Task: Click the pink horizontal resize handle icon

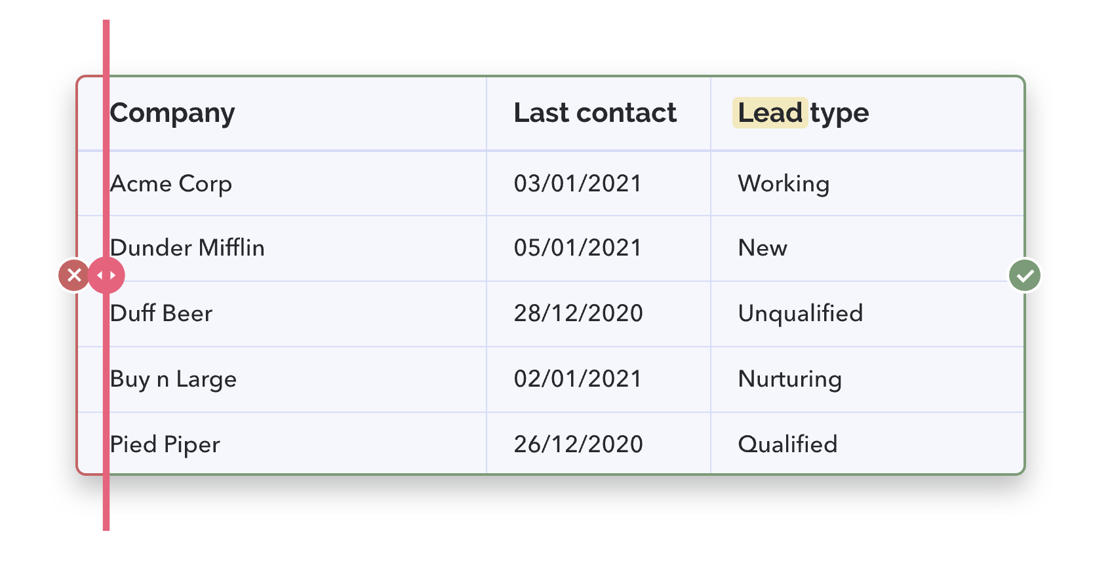Action: click(x=106, y=275)
